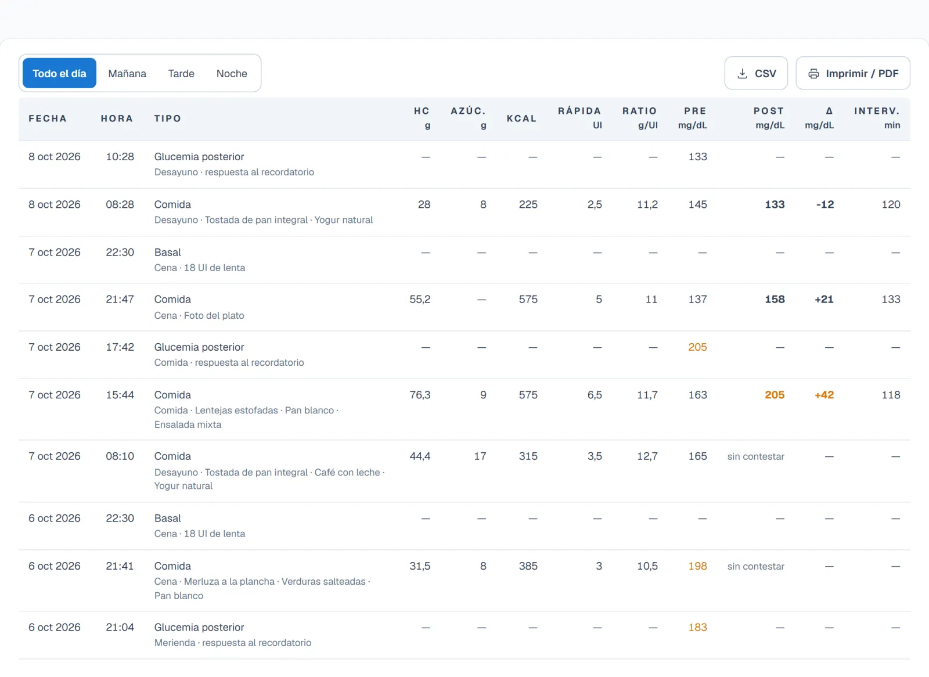The height and width of the screenshot is (677, 929).
Task: Click the TIPO column header
Action: [x=168, y=118]
